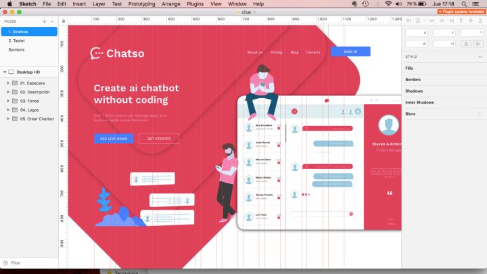Select the Chatso logo on the canvas

pos(118,53)
